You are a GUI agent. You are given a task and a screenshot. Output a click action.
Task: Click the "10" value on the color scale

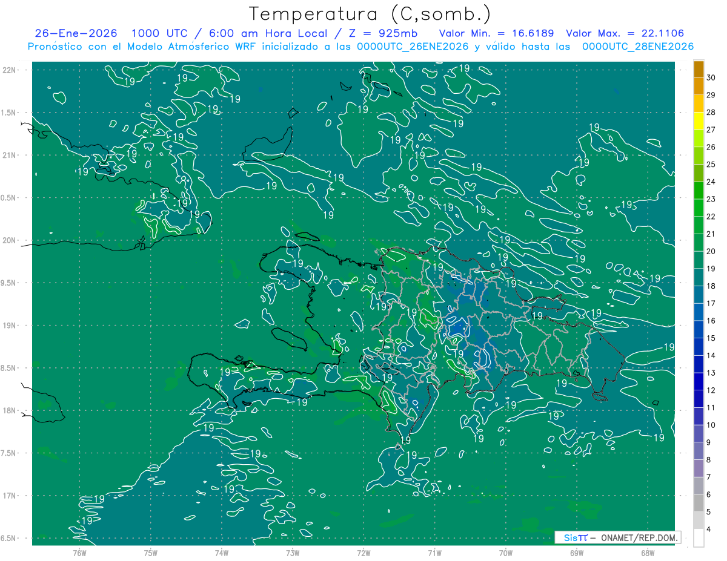tap(711, 425)
